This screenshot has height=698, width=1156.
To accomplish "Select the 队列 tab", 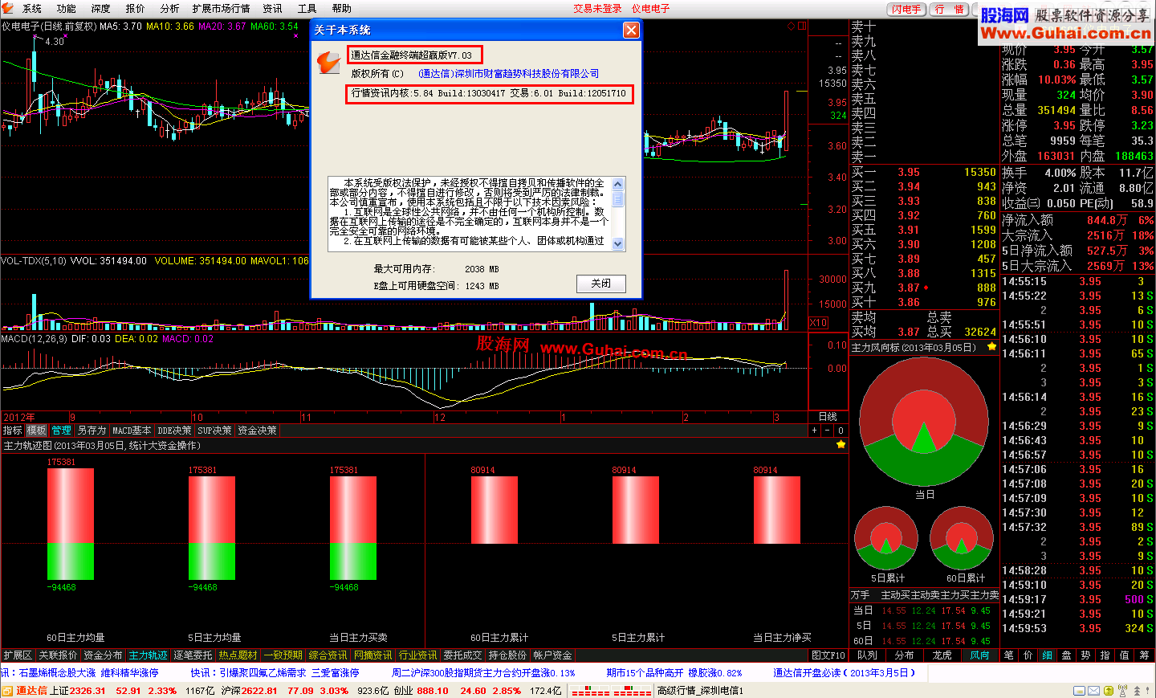I will point(867,655).
